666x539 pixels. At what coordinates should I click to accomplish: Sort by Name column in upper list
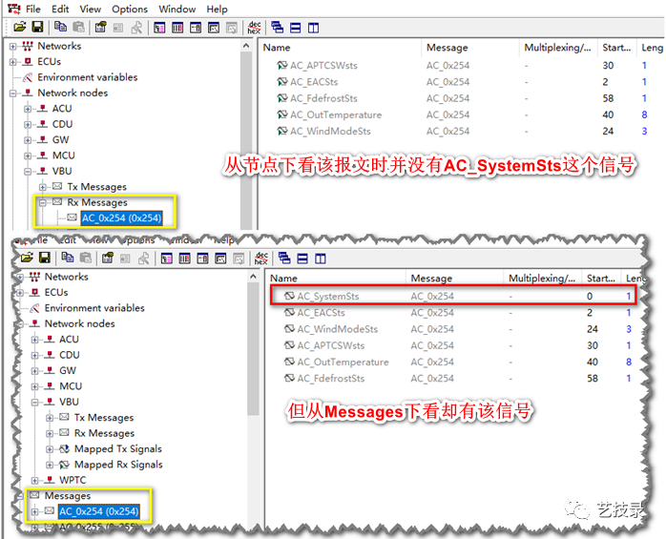click(x=341, y=48)
